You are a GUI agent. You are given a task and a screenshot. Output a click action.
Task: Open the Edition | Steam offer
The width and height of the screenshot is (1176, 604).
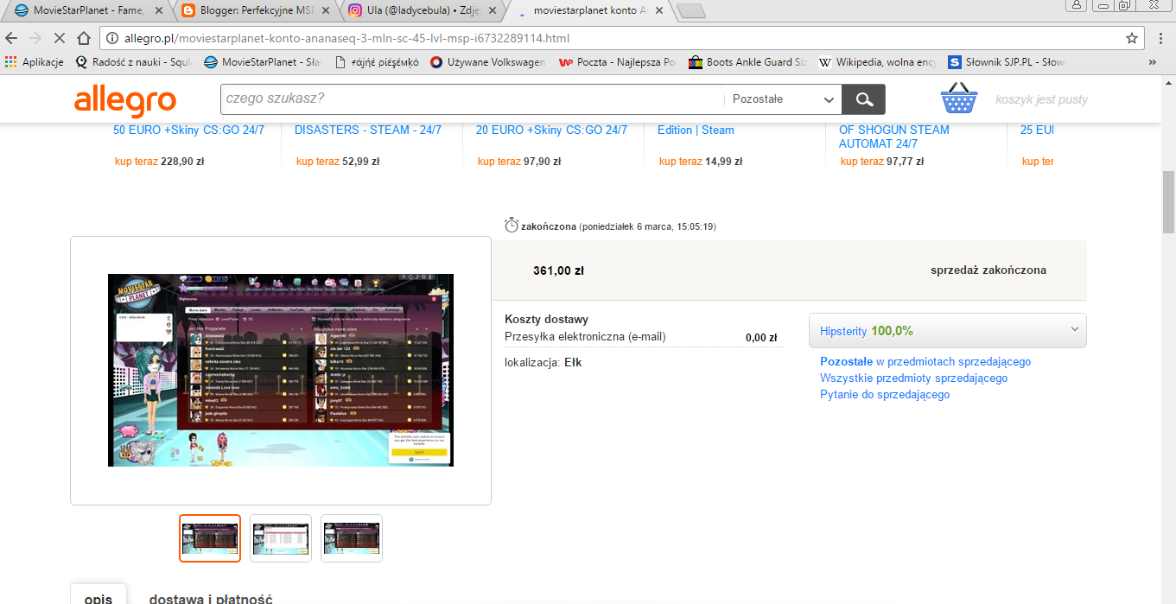[696, 130]
